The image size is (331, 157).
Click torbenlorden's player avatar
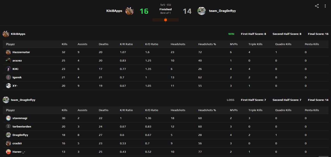pos(9,126)
